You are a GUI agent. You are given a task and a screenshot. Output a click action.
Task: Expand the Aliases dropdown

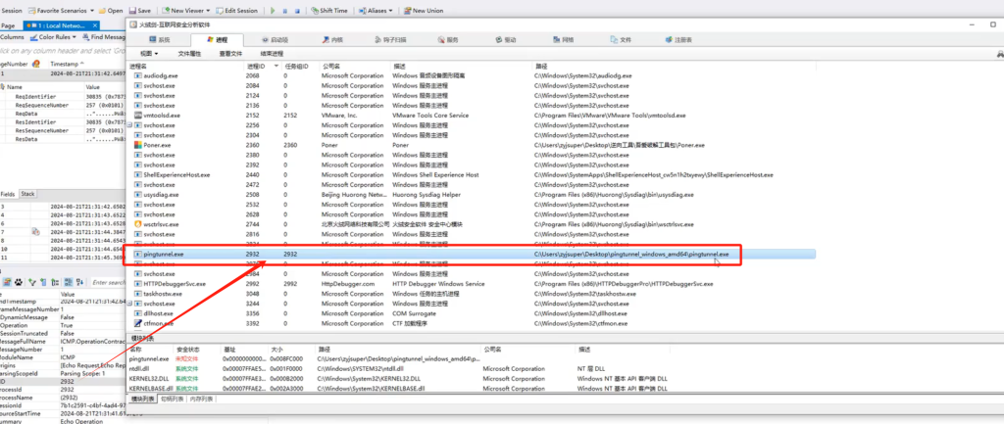(390, 11)
